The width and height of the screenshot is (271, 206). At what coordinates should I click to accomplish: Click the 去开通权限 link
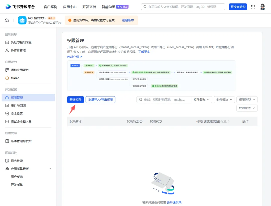[x=174, y=202]
